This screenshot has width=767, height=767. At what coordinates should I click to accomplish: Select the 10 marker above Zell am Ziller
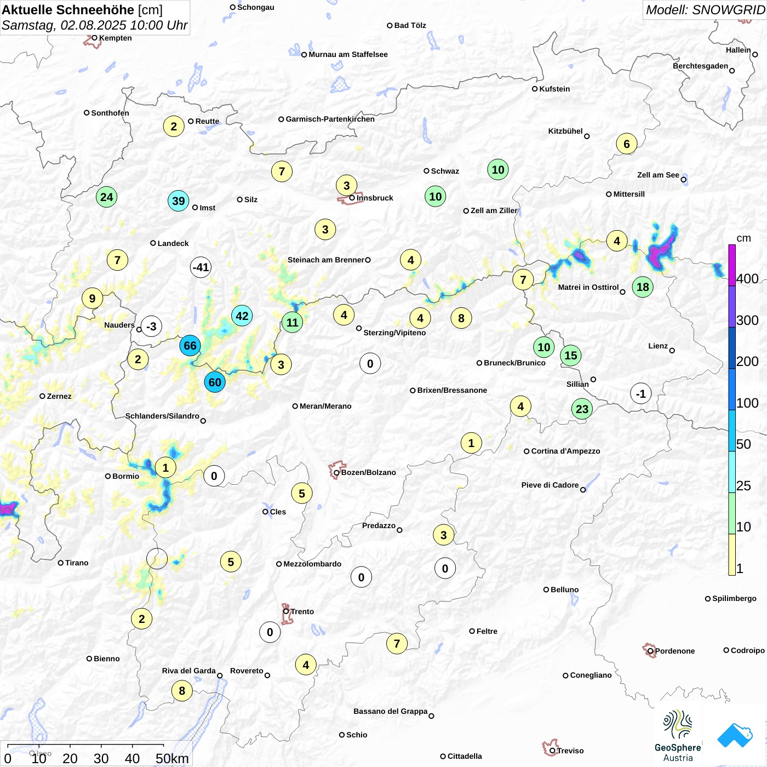[x=498, y=170]
